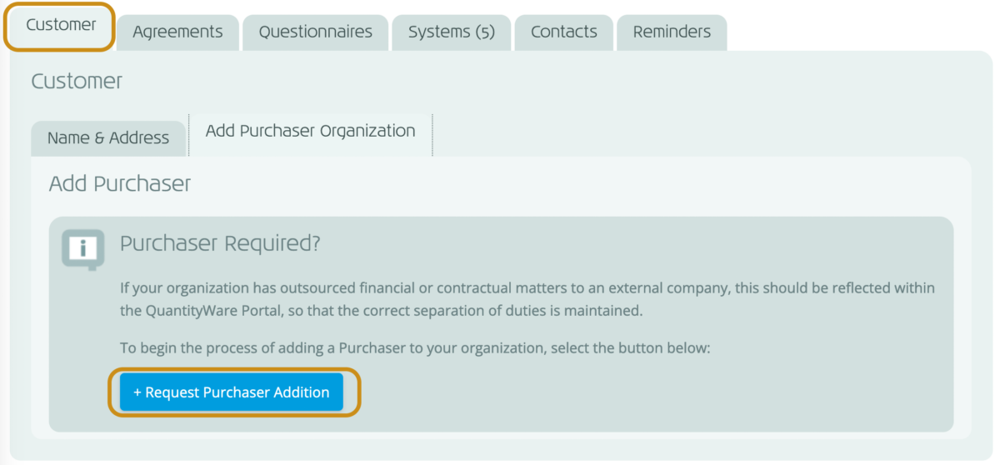Switch to the Agreements tab
Screen dimensions: 1000x465
177,32
